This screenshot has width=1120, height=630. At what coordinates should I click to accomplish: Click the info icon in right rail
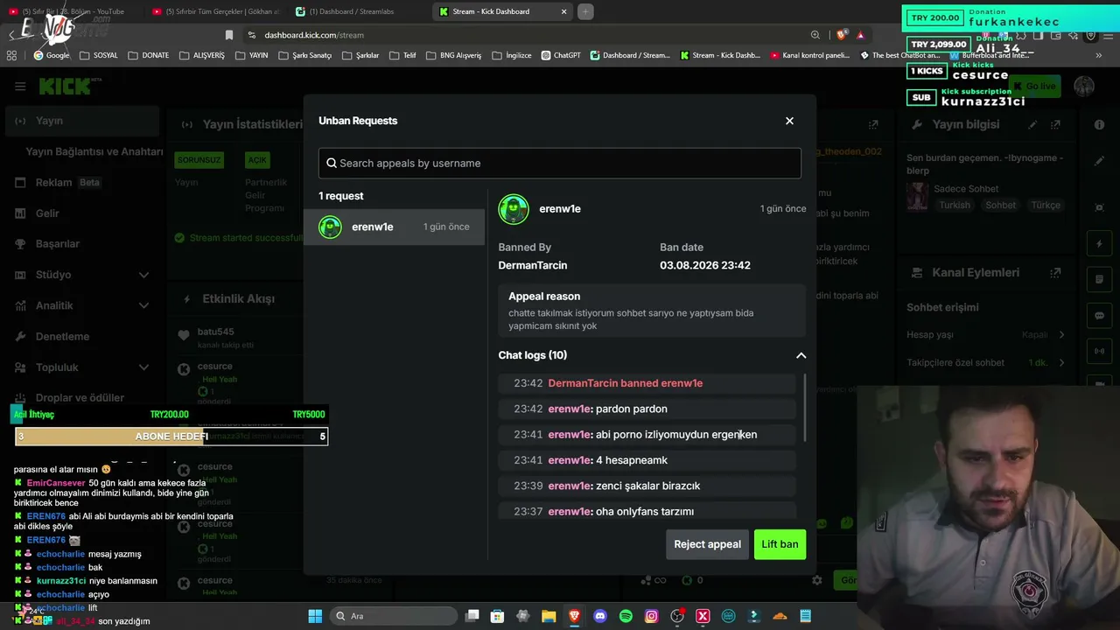point(1100,124)
